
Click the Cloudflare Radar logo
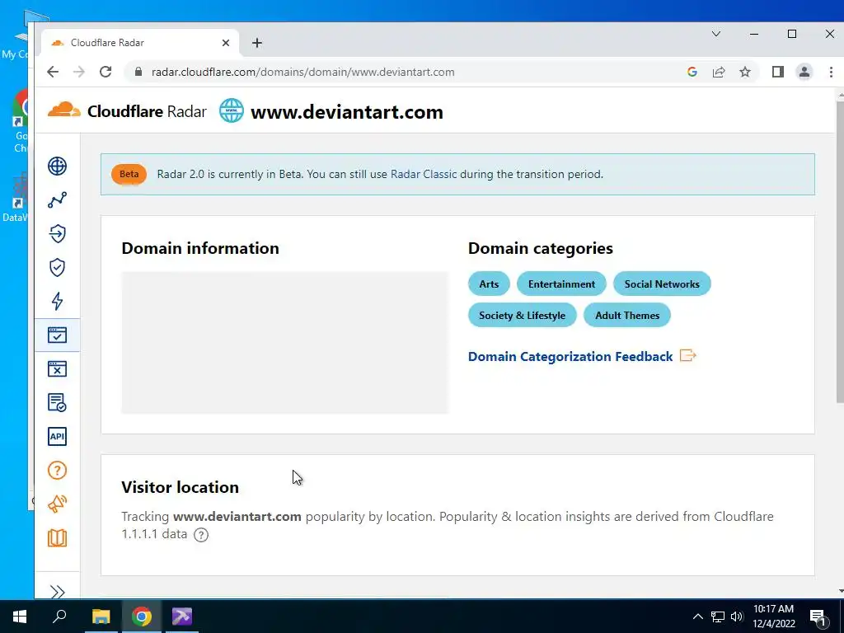pyautogui.click(x=127, y=111)
